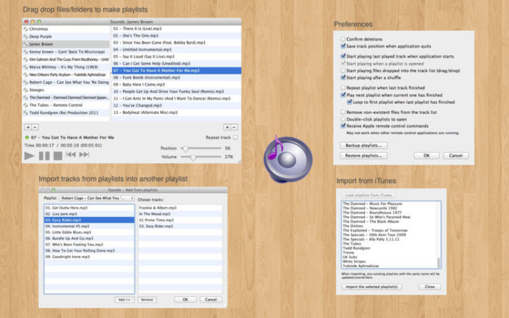Click icon beside Marva Whitney playlist
This screenshot has height=318, width=509.
tap(26, 67)
